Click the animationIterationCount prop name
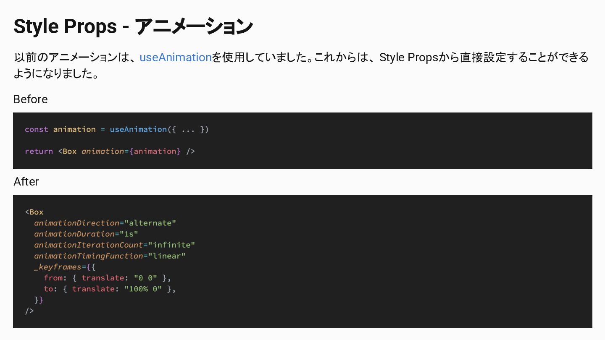The image size is (605, 340). pos(88,245)
